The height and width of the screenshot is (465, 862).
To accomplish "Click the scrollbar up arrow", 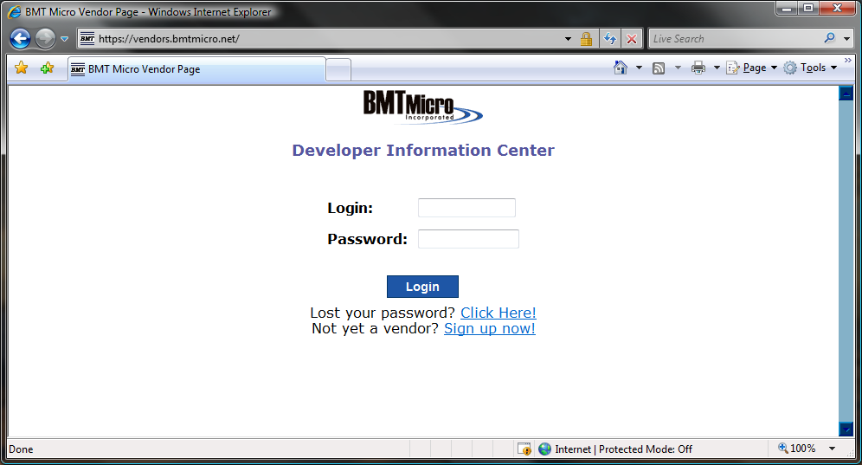I will click(x=846, y=93).
